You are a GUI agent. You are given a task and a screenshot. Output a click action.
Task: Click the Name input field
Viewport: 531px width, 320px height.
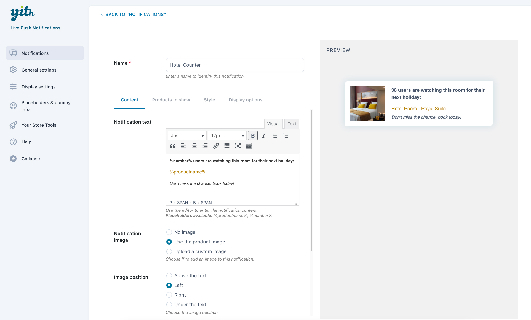tap(235, 65)
